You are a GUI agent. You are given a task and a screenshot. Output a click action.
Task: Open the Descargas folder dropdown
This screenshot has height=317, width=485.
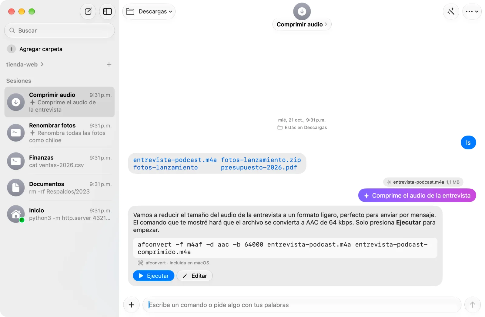click(149, 11)
